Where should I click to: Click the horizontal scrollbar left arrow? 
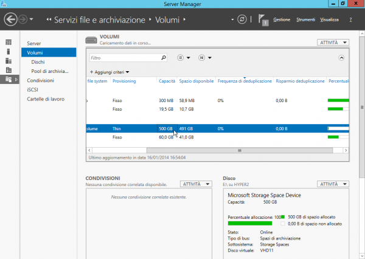tap(89, 150)
